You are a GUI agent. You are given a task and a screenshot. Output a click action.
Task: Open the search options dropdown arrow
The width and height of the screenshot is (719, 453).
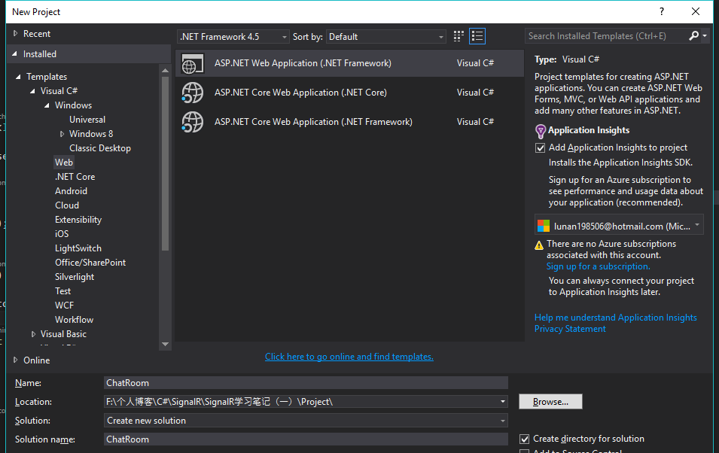[705, 36]
